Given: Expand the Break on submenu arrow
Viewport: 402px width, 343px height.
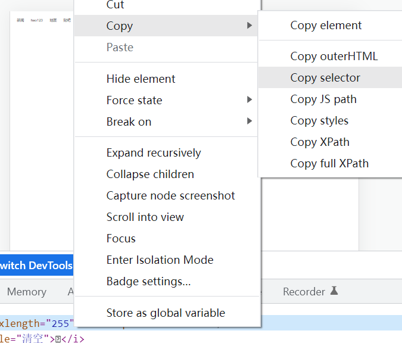Looking at the screenshot, I should pyautogui.click(x=249, y=121).
